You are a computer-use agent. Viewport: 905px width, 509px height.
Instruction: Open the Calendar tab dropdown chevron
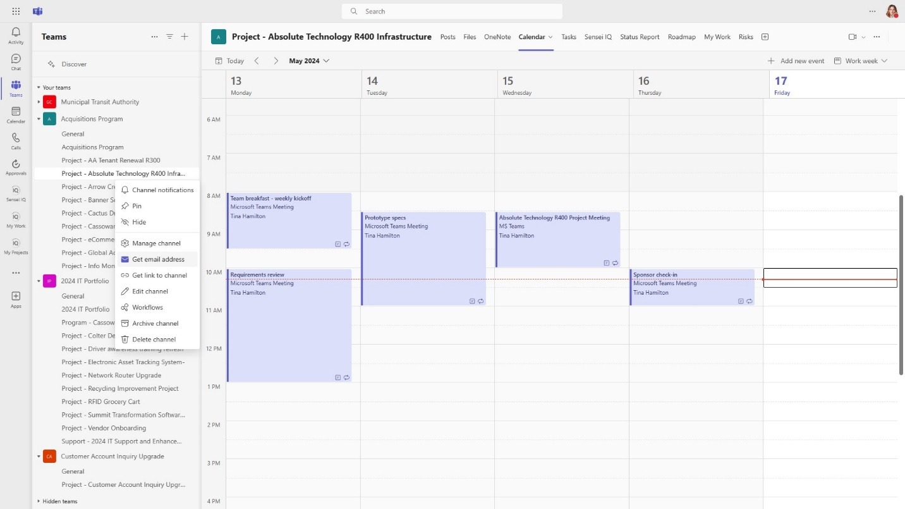coord(550,37)
